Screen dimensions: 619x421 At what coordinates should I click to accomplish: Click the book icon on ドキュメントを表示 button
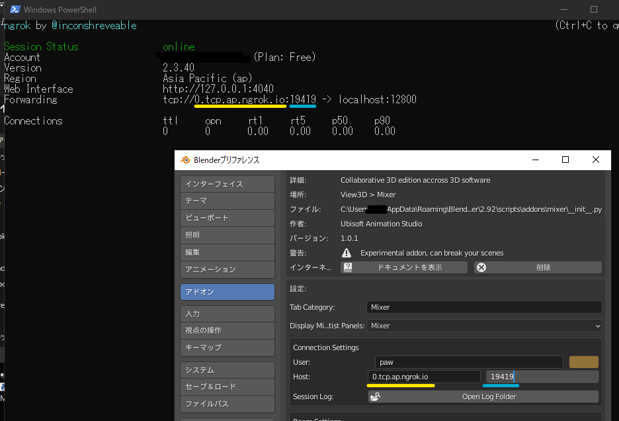tap(349, 267)
